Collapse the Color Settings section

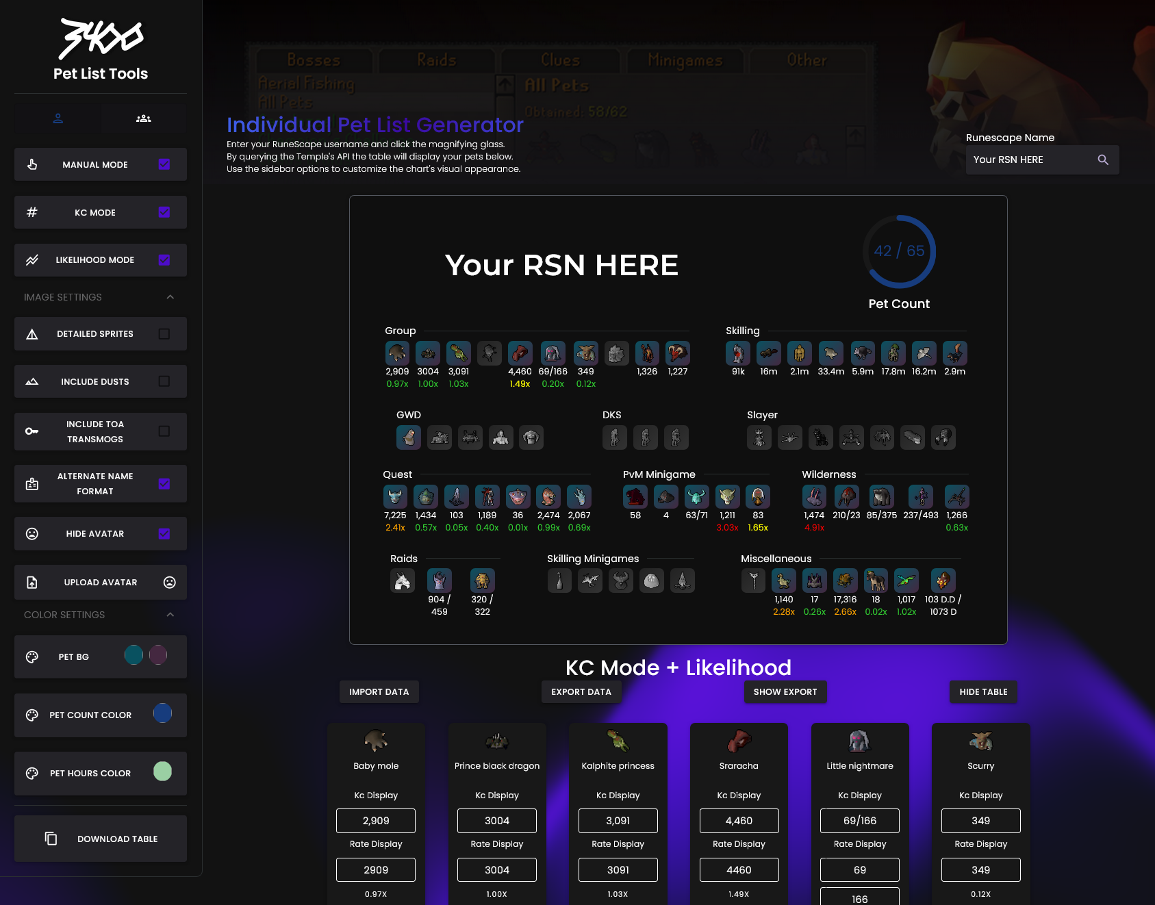[170, 615]
